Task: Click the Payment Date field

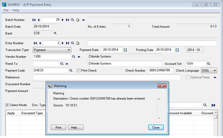Action: (x=112, y=50)
